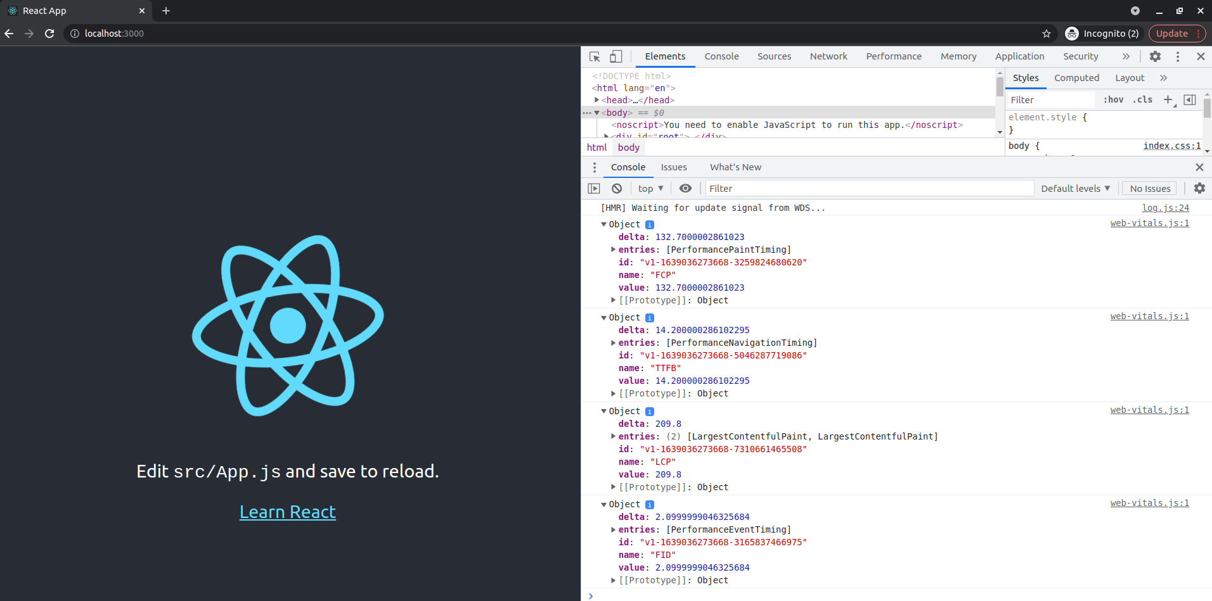Activate the inspect element picker icon
Image resolution: width=1212 pixels, height=601 pixels.
[595, 56]
